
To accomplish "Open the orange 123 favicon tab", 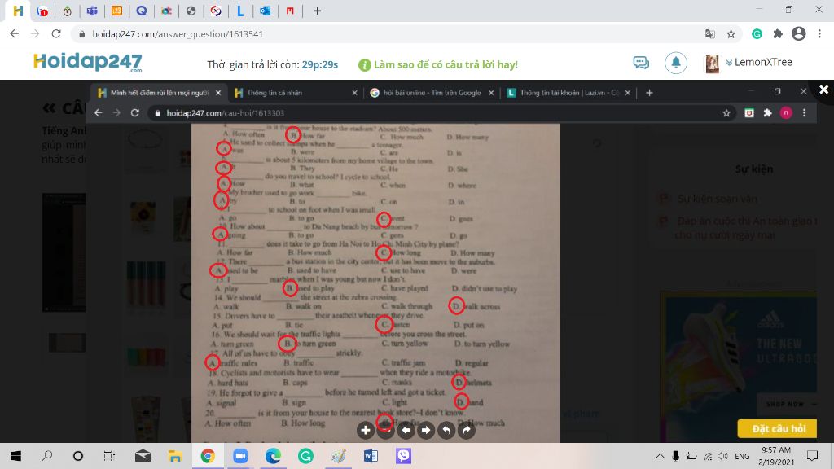I will pos(116,11).
